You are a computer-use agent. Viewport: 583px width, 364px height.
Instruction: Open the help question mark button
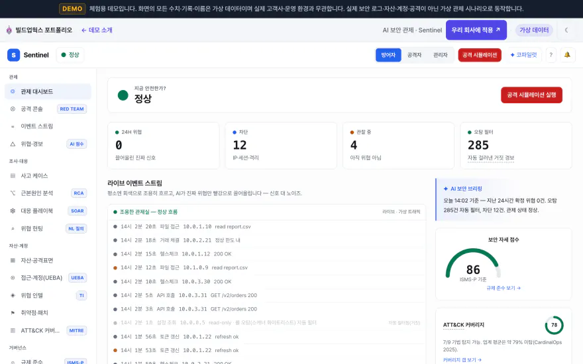[551, 55]
